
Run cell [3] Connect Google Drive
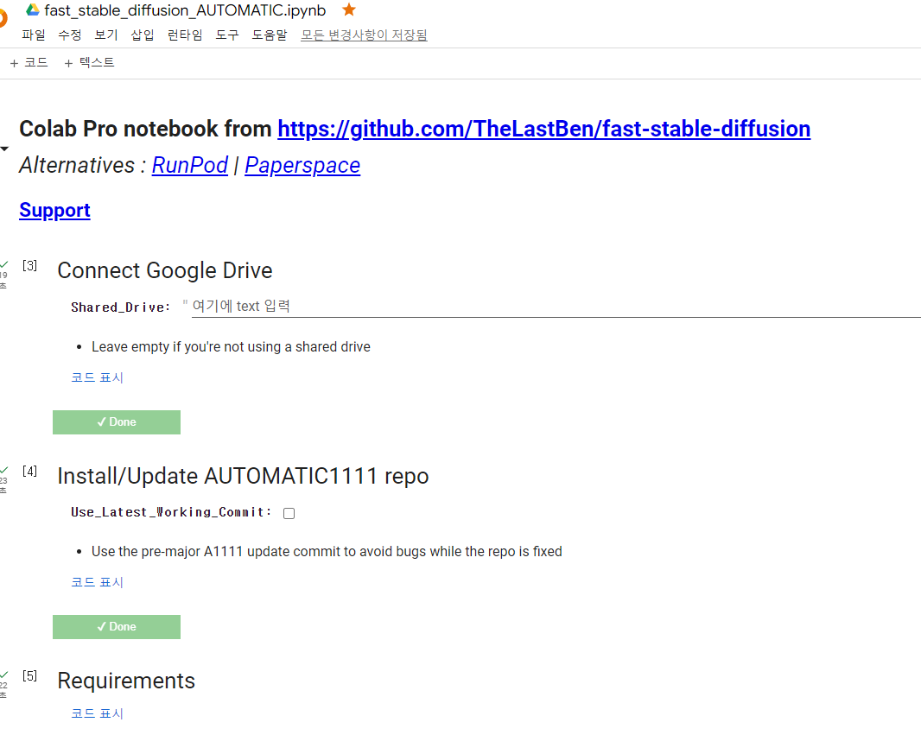click(30, 266)
